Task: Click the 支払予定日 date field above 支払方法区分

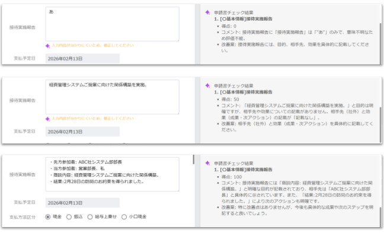Action: coord(82,203)
